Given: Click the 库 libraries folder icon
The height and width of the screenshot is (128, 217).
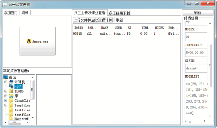Looking at the screenshot, I should pyautogui.click(x=11, y=96).
